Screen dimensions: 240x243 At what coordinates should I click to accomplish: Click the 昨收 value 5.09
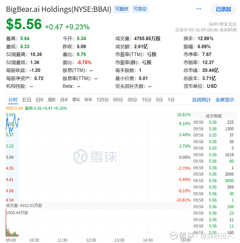(81, 46)
